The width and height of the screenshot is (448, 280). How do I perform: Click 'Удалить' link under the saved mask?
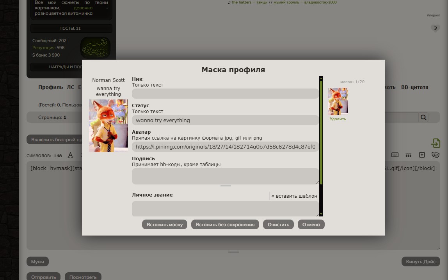(x=338, y=119)
